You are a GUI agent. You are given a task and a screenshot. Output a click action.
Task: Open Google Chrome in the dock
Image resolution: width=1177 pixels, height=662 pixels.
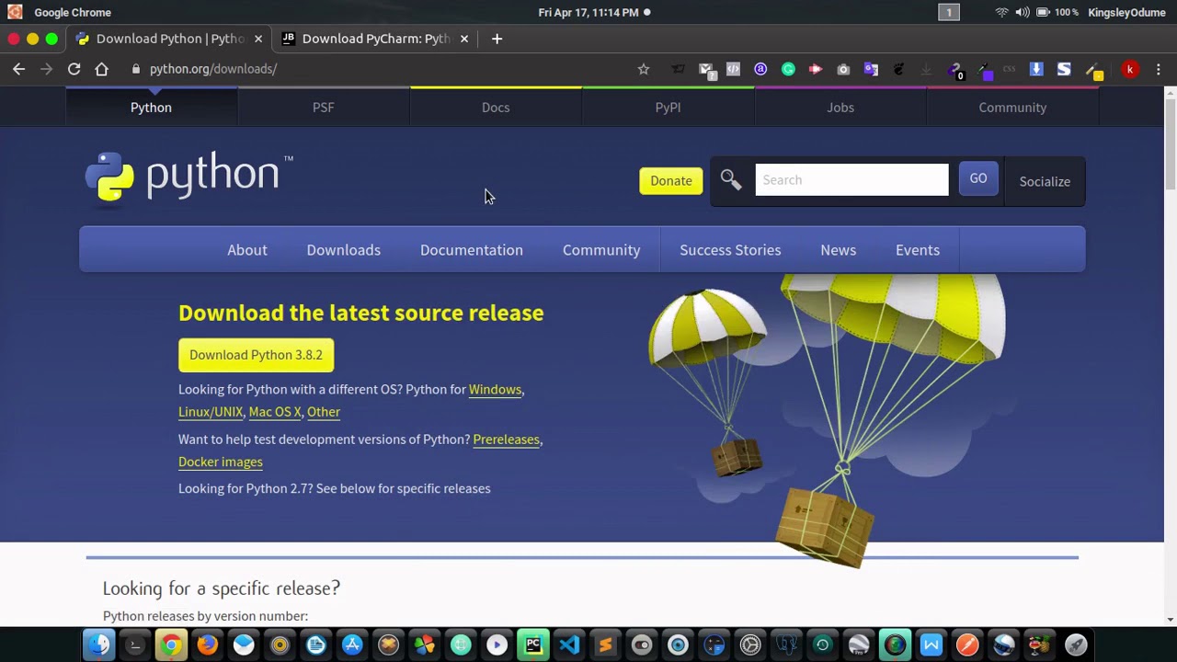(x=171, y=645)
